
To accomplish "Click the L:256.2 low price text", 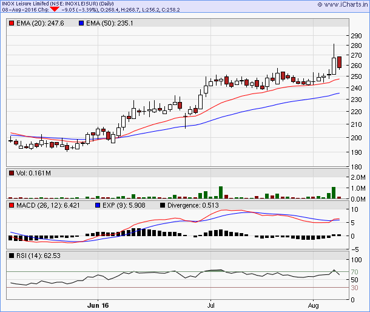I will click(151, 10).
